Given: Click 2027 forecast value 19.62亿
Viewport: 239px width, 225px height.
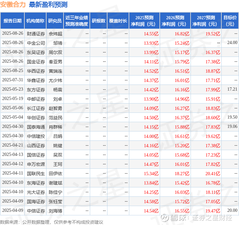Looking at the screenshot, I should point(213,136).
